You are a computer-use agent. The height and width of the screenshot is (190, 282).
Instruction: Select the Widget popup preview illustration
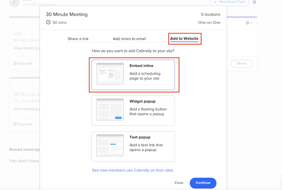(110, 110)
